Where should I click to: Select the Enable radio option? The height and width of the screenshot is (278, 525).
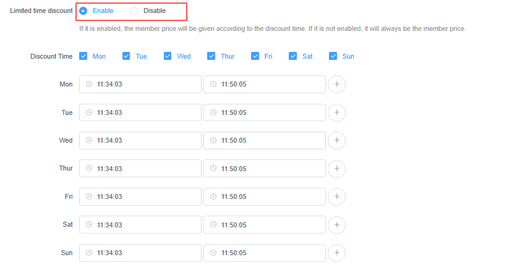click(x=83, y=11)
